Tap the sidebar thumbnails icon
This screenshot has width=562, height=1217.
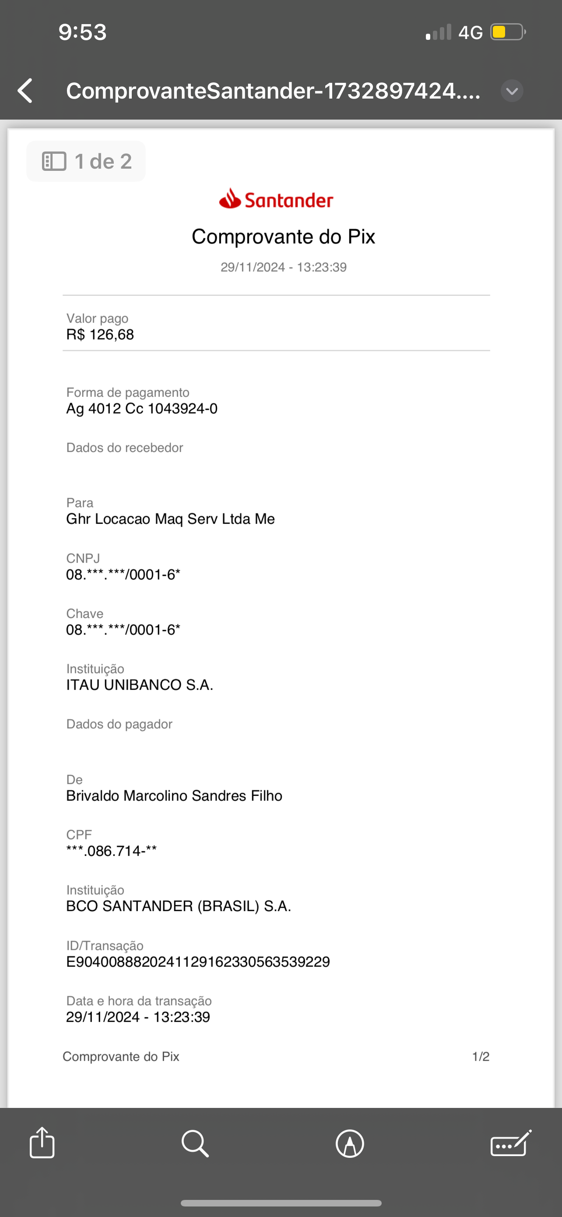[54, 162]
